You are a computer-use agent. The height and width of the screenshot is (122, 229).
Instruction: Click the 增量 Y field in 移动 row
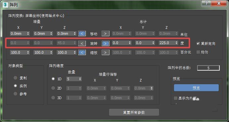(43, 33)
